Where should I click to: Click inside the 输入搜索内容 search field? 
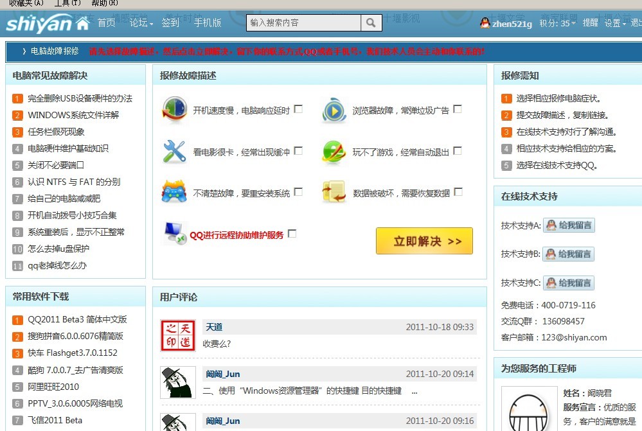tap(302, 22)
